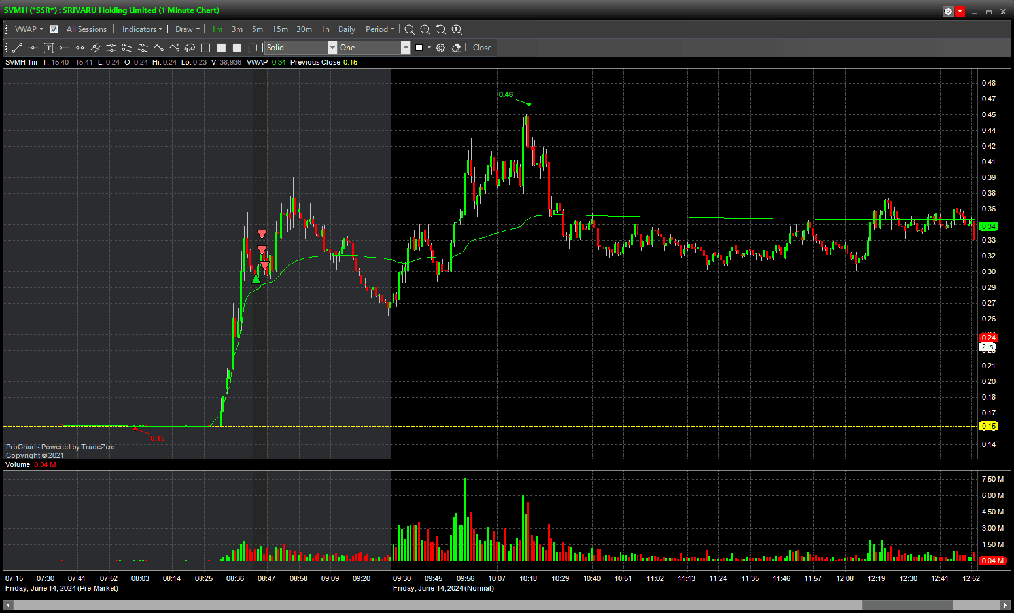The width and height of the screenshot is (1014, 613).
Task: Open drawing settings gear in draw toolbar
Action: coord(440,48)
